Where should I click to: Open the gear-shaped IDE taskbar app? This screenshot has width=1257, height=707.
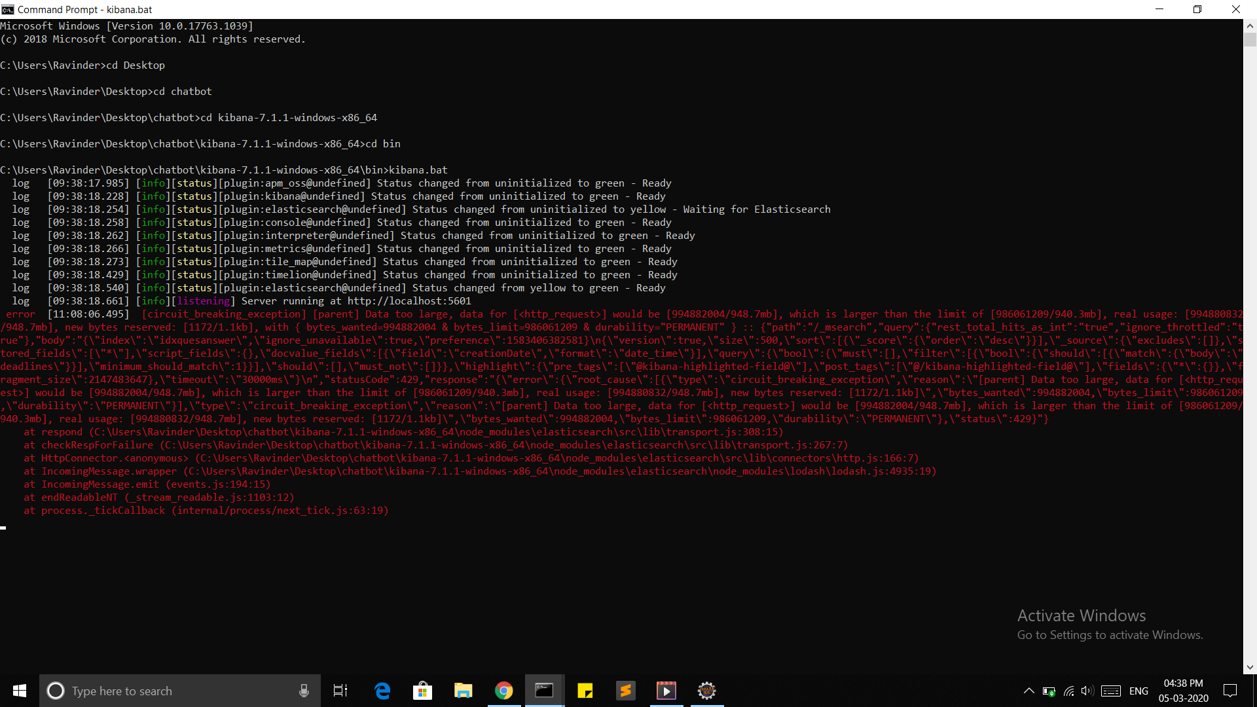707,691
